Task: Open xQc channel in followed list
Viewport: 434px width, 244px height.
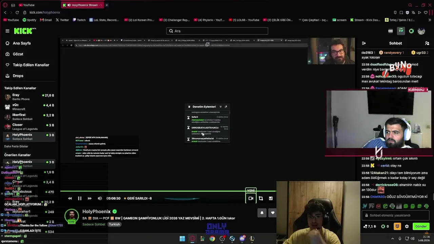Action: pos(29,107)
